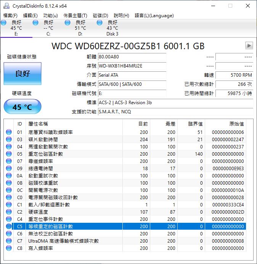Viewport: 257px width, 264px height.
Task: Open the 功能(u) menu
Action: pos(50,16)
